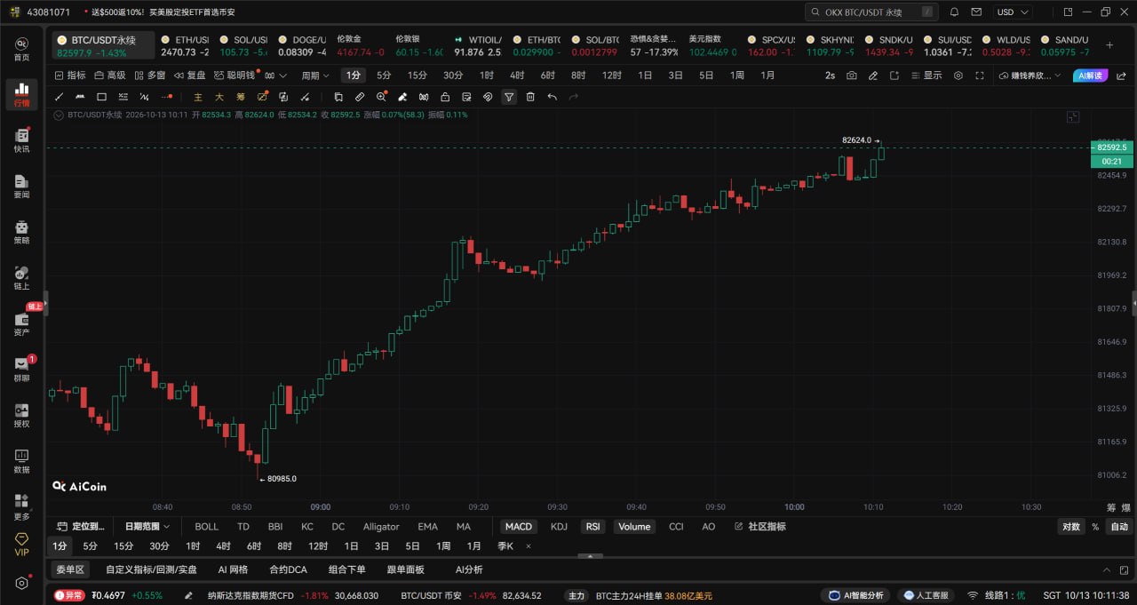The height and width of the screenshot is (605, 1137).
Task: Focus the OKX BTC/USDT search field
Action: [x=871, y=12]
